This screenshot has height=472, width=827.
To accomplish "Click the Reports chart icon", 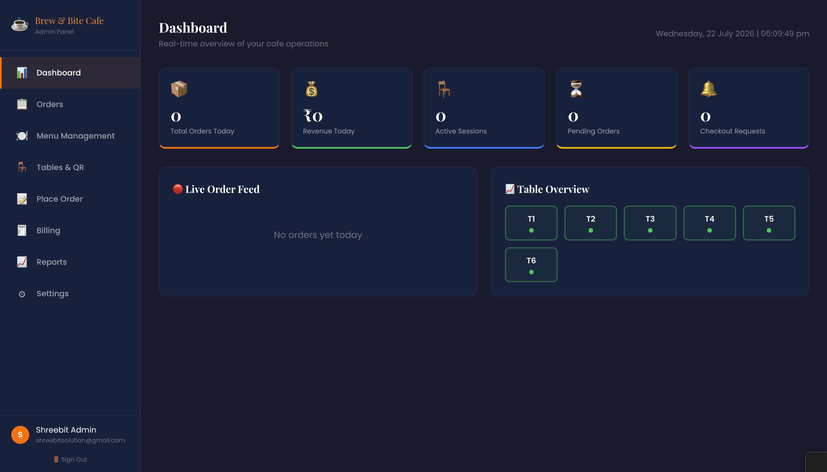I will pyautogui.click(x=22, y=262).
